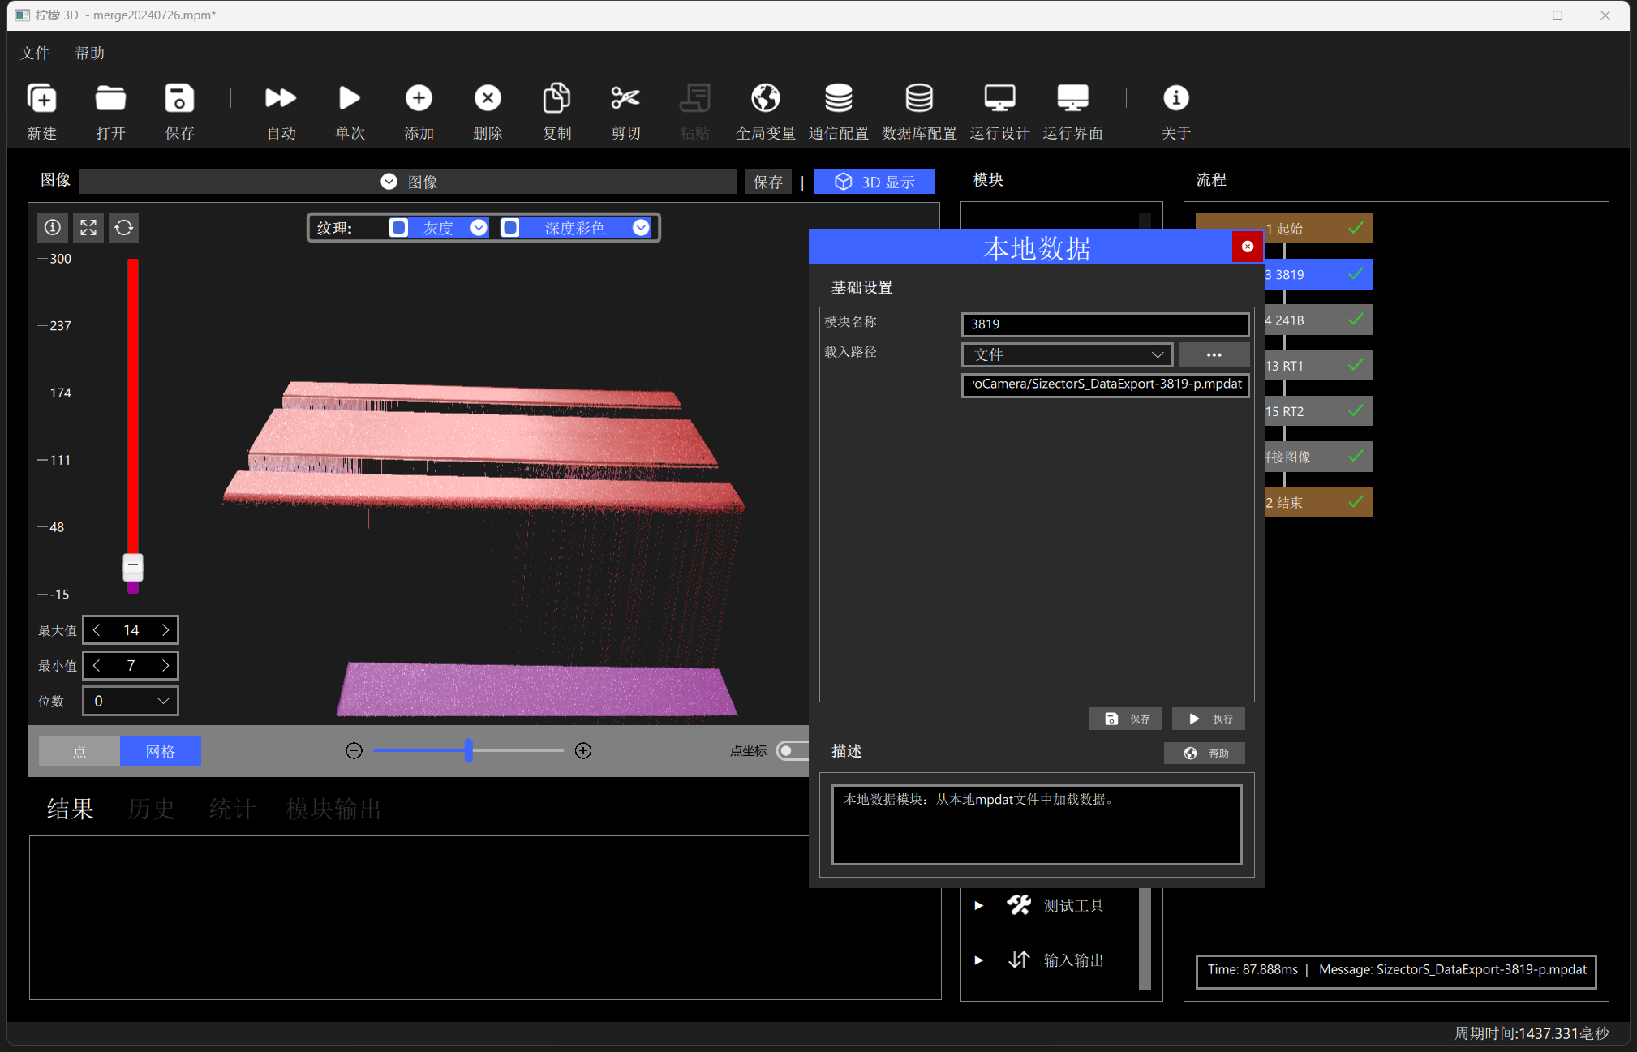Screen dimensions: 1637x1052
Task: Click 保存 next to image selector
Action: coord(768,182)
